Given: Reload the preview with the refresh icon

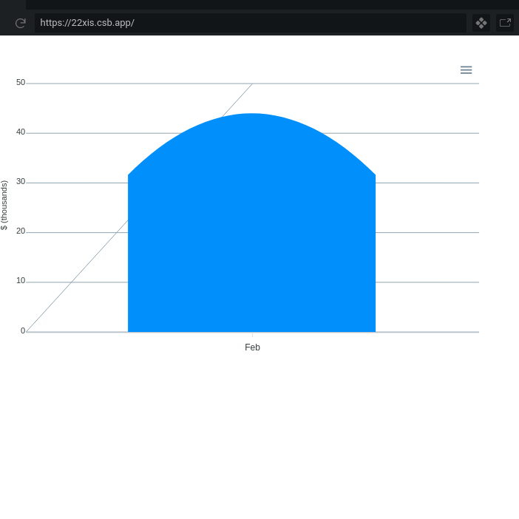Looking at the screenshot, I should pos(21,23).
